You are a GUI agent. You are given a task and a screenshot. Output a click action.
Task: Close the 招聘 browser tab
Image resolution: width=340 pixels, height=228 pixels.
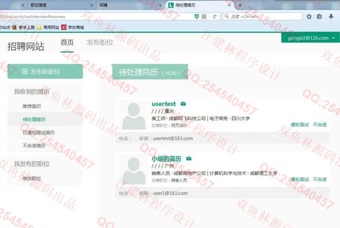coord(160,5)
